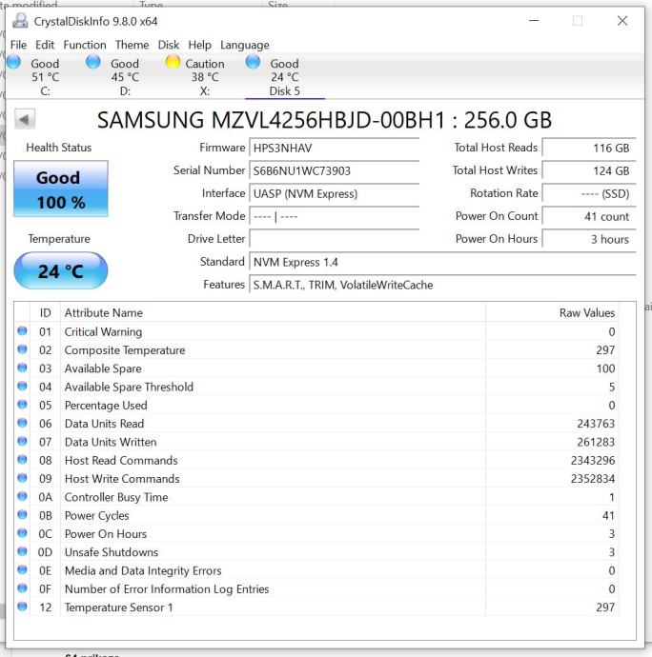
Task: Click the status dot for Percentage Used
Action: point(22,405)
